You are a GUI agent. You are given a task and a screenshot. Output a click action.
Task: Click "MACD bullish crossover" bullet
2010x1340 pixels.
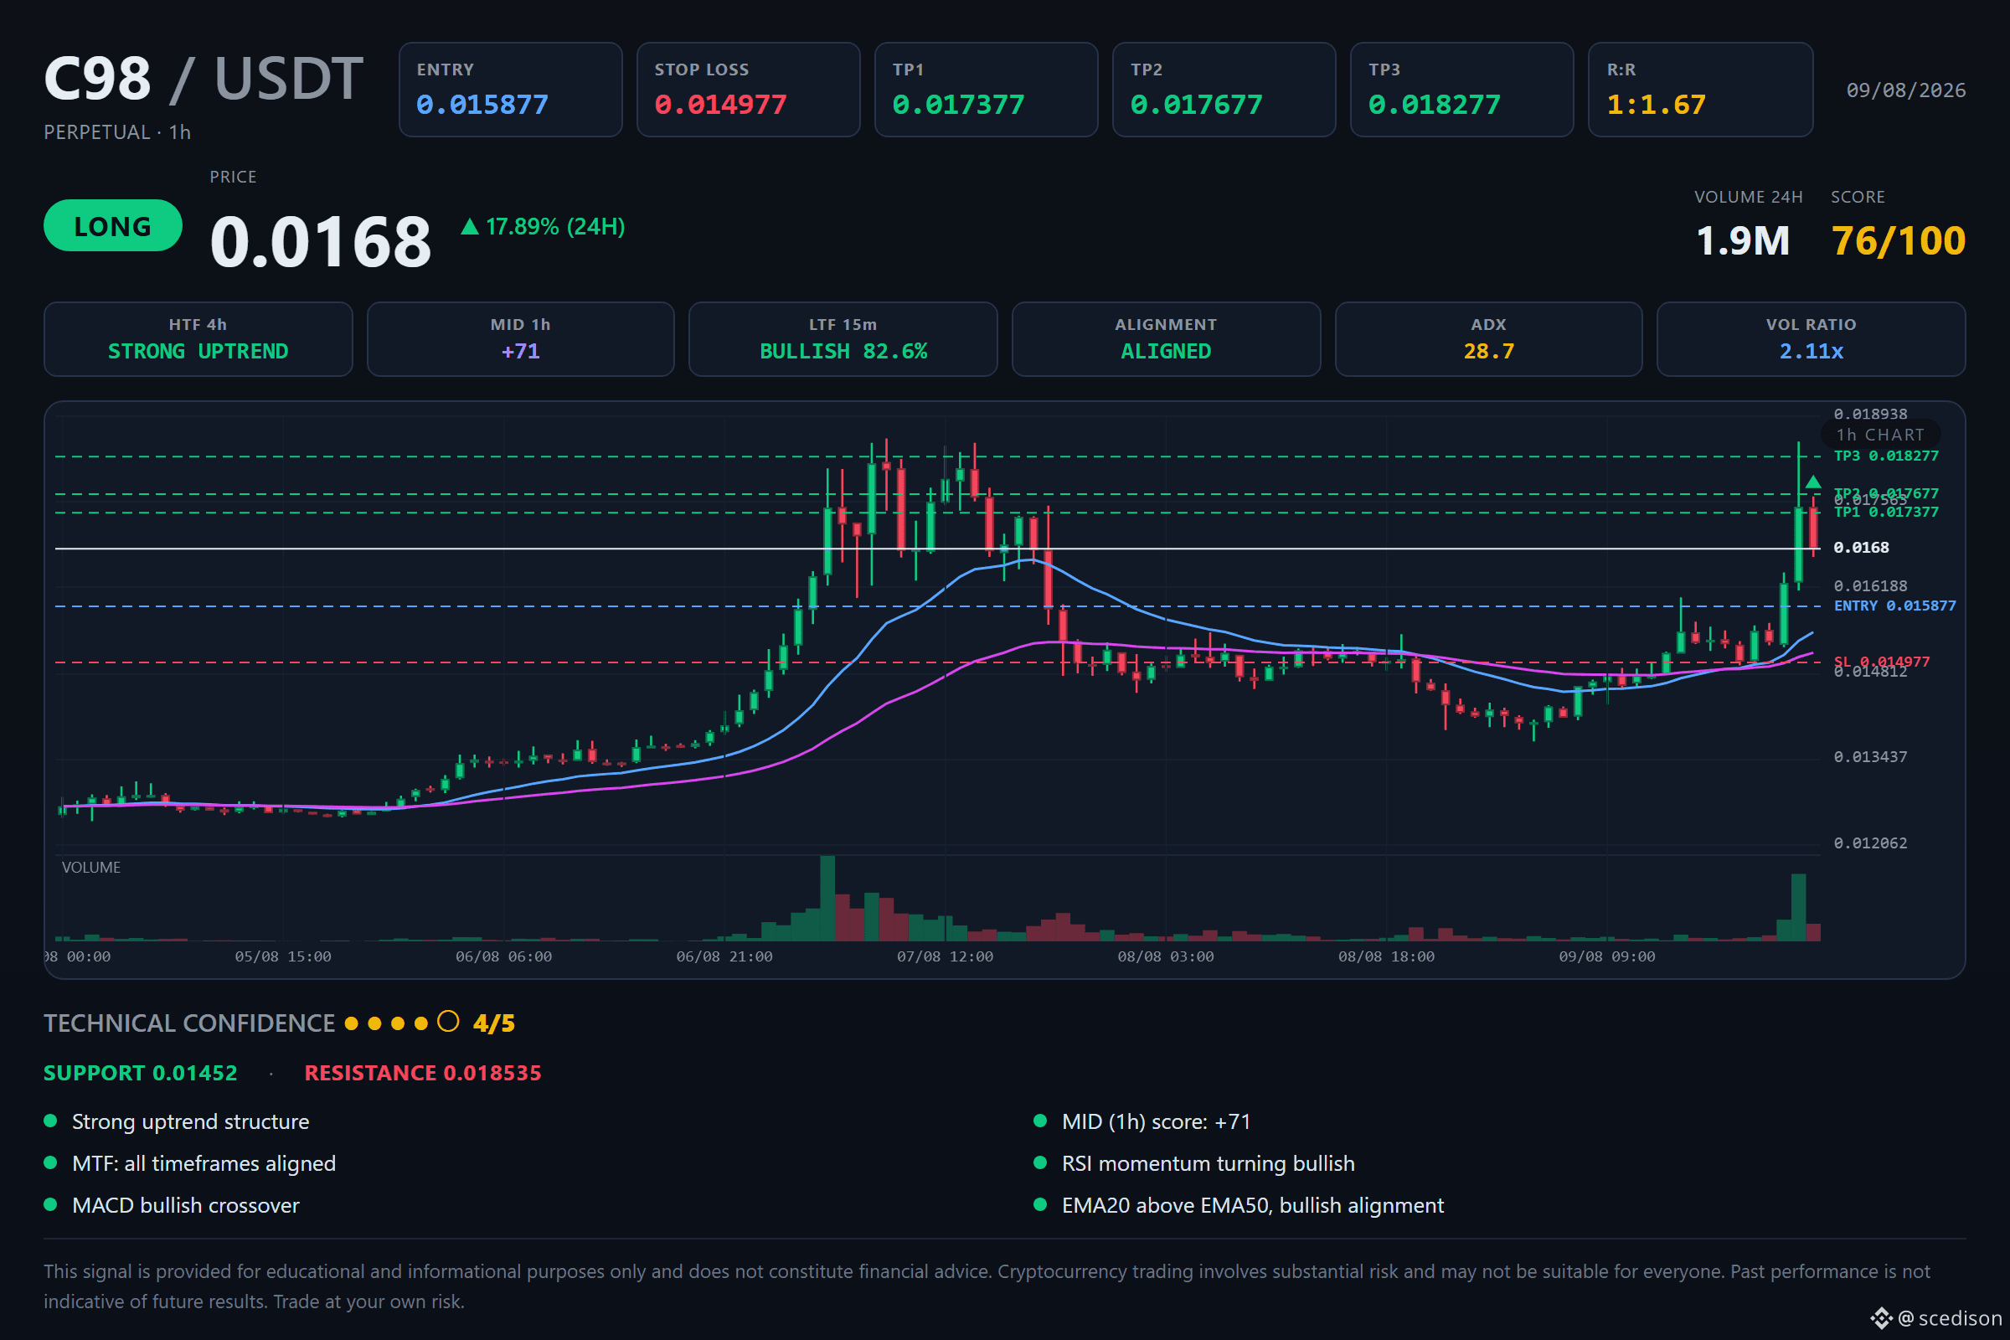click(x=185, y=1205)
